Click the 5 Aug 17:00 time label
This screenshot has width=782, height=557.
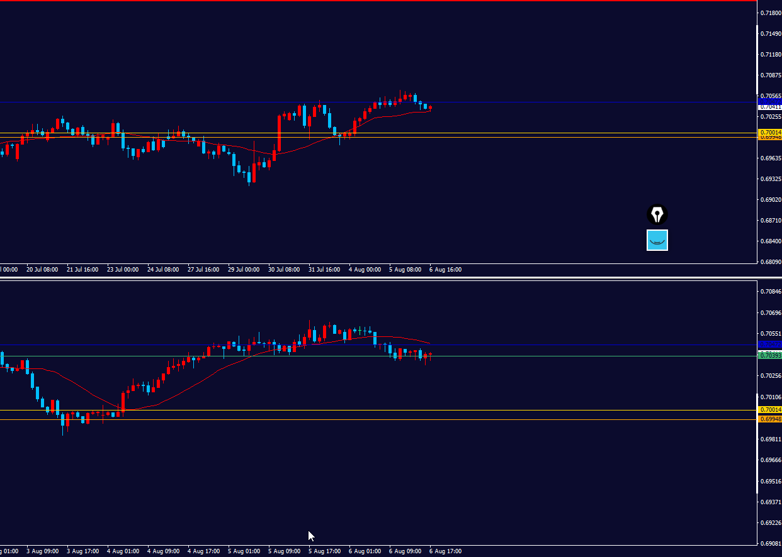(324, 551)
